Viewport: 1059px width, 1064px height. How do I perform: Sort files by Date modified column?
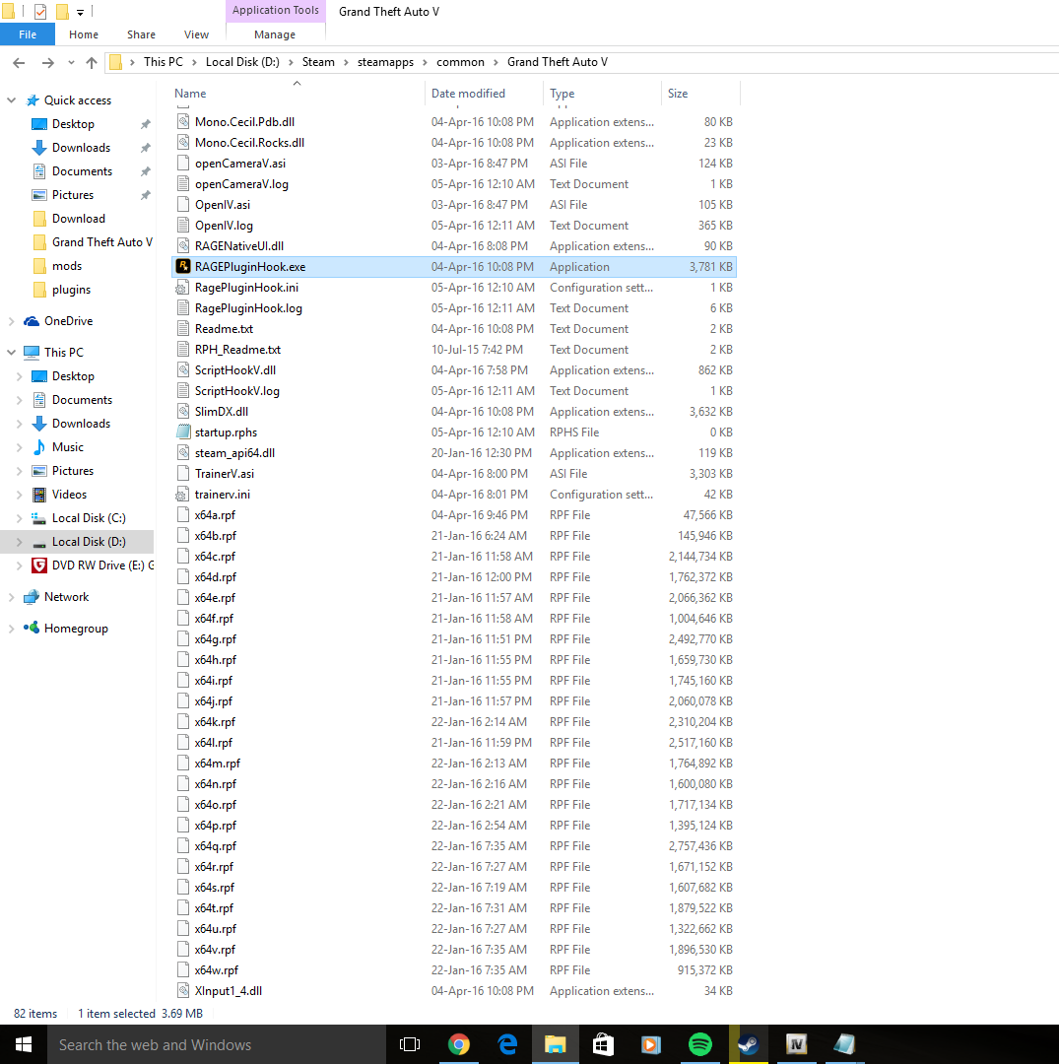(485, 94)
